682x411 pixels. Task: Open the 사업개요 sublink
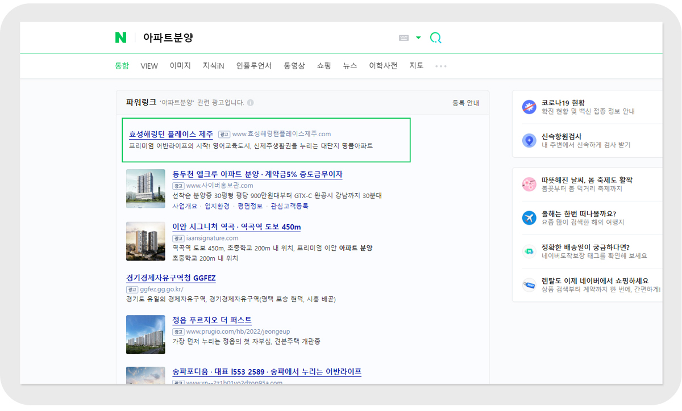coord(185,206)
